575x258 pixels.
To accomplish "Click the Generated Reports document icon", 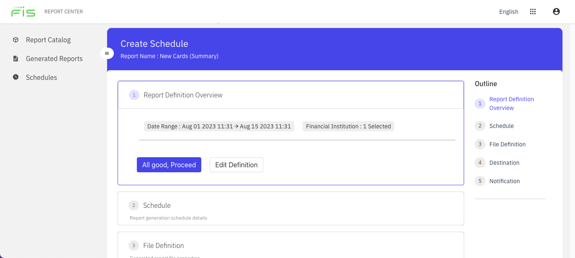I will click(x=15, y=59).
